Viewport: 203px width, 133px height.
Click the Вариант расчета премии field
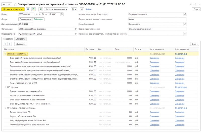point(157,29)
